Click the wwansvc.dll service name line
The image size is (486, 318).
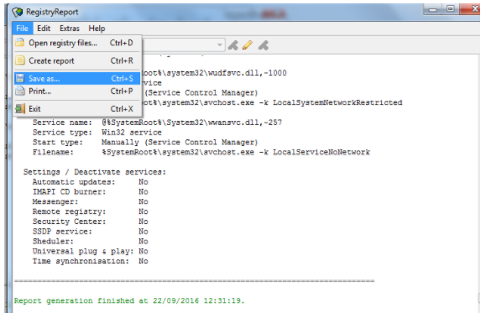point(157,123)
